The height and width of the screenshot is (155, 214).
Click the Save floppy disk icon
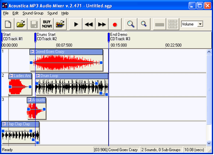(34, 24)
